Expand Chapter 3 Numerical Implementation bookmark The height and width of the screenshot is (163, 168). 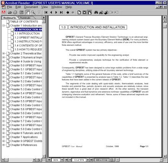3,58
